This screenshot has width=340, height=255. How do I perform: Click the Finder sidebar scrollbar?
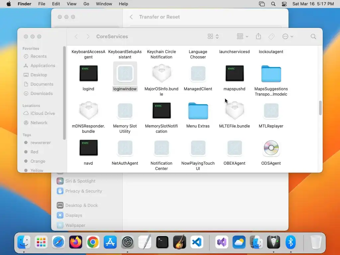(64, 93)
